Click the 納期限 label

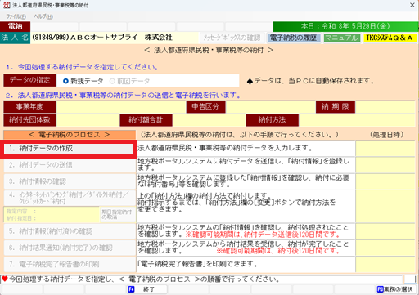[x=336, y=106]
